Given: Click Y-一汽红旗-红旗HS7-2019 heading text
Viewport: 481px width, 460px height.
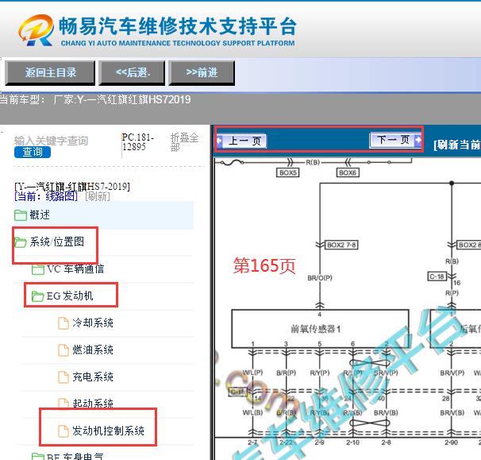Looking at the screenshot, I should pyautogui.click(x=72, y=187).
